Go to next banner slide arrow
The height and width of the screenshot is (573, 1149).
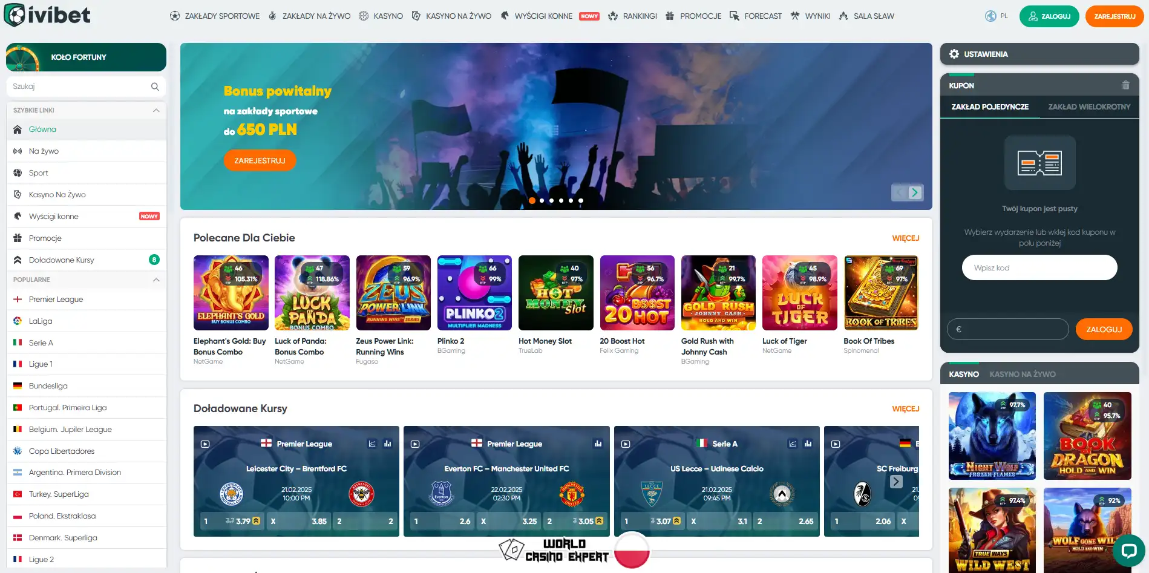coord(915,192)
